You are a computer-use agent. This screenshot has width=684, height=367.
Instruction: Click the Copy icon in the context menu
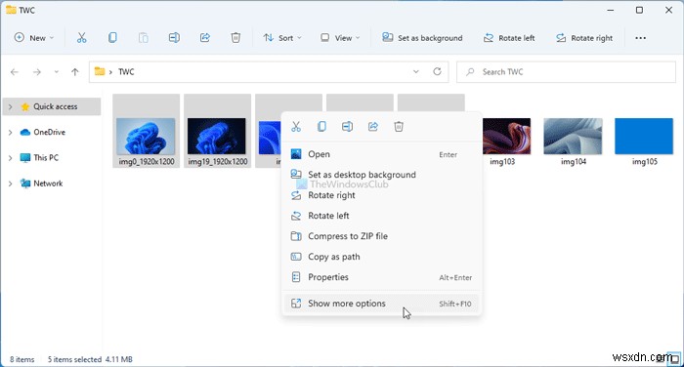click(x=321, y=127)
